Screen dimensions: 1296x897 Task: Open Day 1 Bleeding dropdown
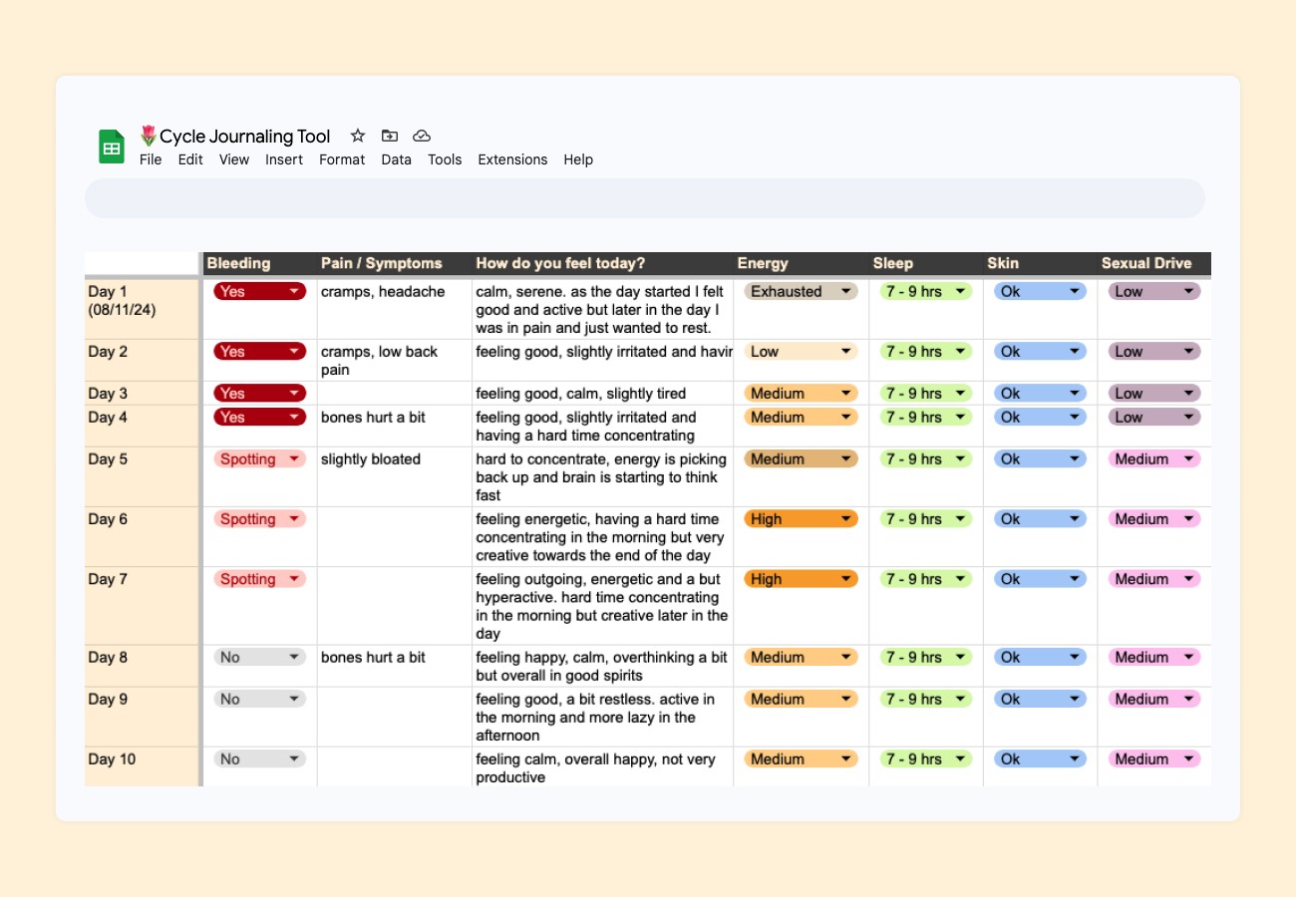point(260,291)
